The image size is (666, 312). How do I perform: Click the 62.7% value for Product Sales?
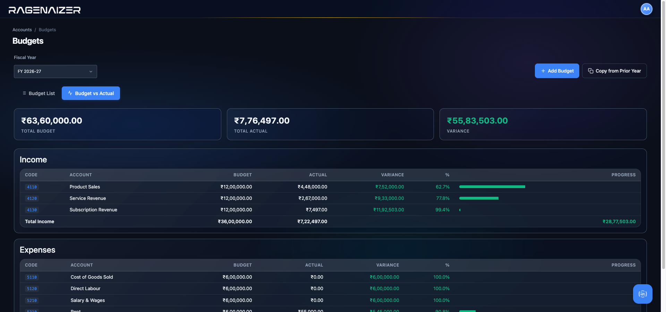pyautogui.click(x=443, y=187)
